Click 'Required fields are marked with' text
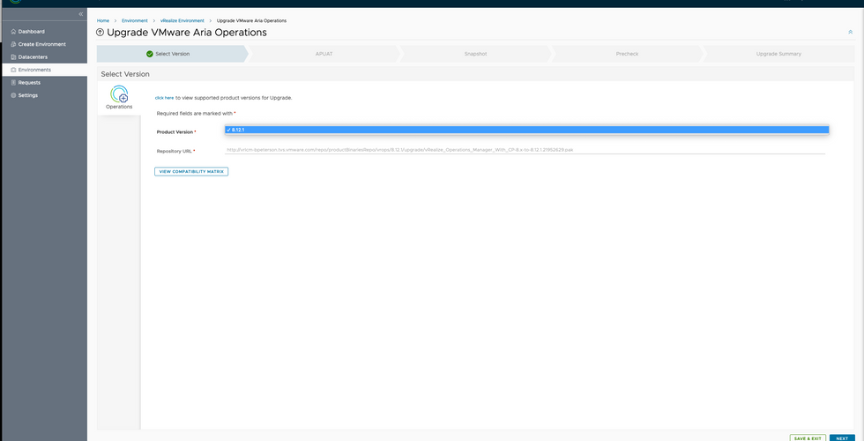The image size is (864, 441). (x=195, y=113)
